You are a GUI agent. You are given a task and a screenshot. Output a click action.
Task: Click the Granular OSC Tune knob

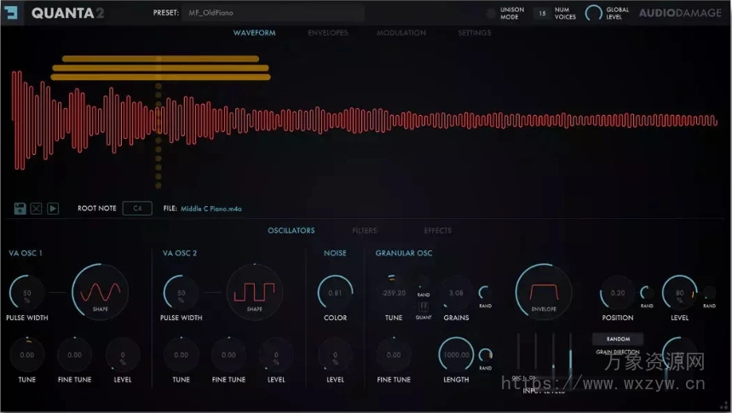coord(394,293)
